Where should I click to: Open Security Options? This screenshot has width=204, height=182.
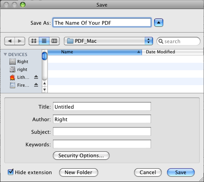pos(81,156)
